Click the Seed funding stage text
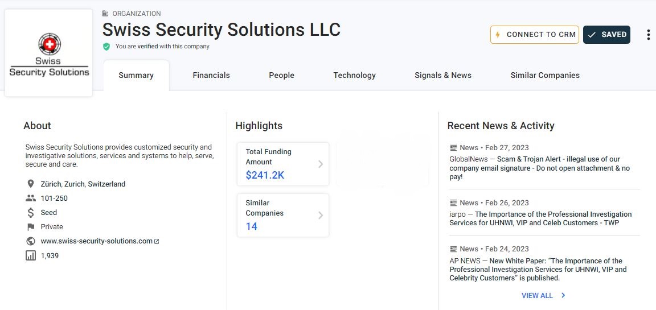 coord(48,212)
